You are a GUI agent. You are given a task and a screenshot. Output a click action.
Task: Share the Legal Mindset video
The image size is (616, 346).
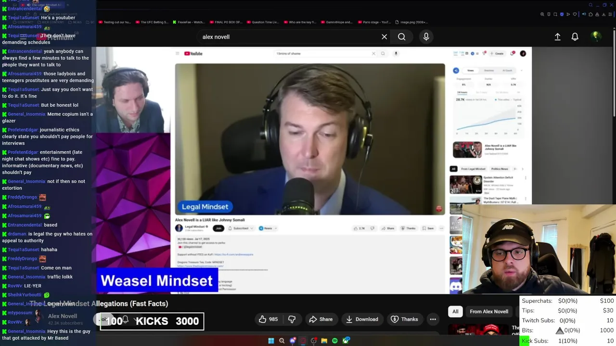[x=388, y=228]
